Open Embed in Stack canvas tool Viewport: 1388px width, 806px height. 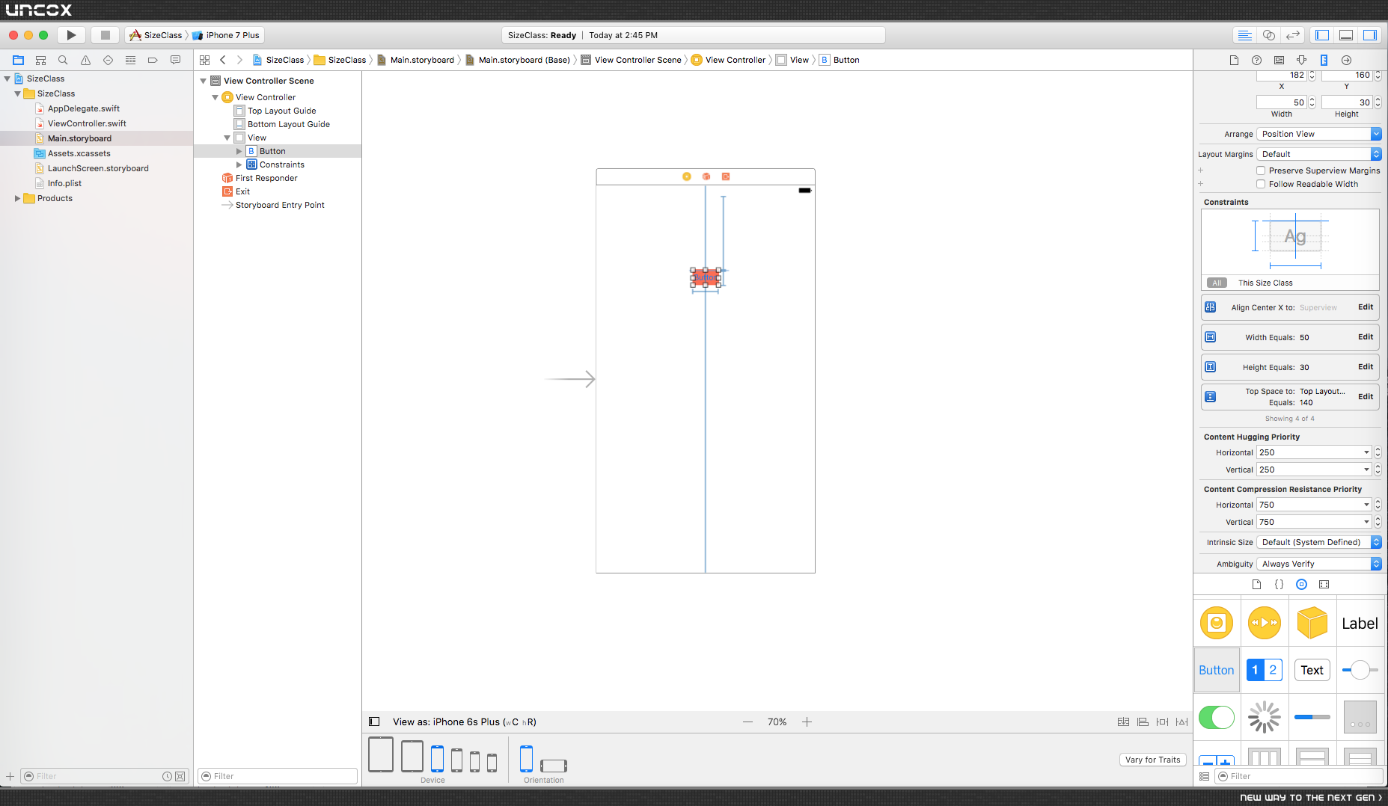(1123, 722)
